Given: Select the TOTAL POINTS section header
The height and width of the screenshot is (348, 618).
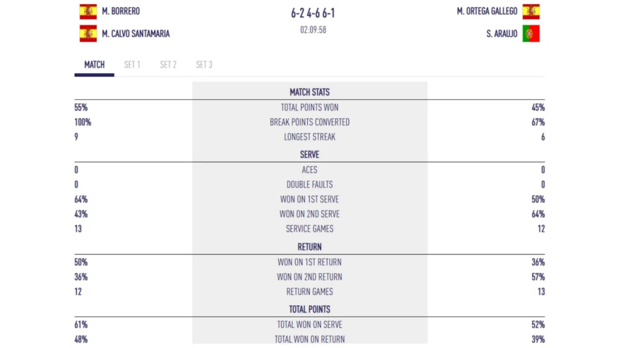Looking at the screenshot, I should click(310, 309).
